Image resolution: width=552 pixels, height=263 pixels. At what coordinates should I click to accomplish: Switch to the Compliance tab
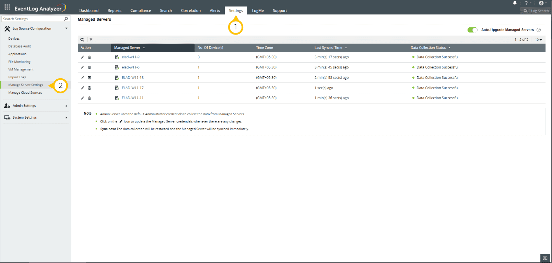point(140,11)
